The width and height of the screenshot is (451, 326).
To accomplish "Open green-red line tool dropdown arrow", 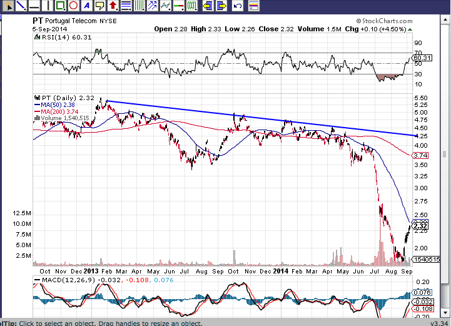I will click(x=183, y=9).
